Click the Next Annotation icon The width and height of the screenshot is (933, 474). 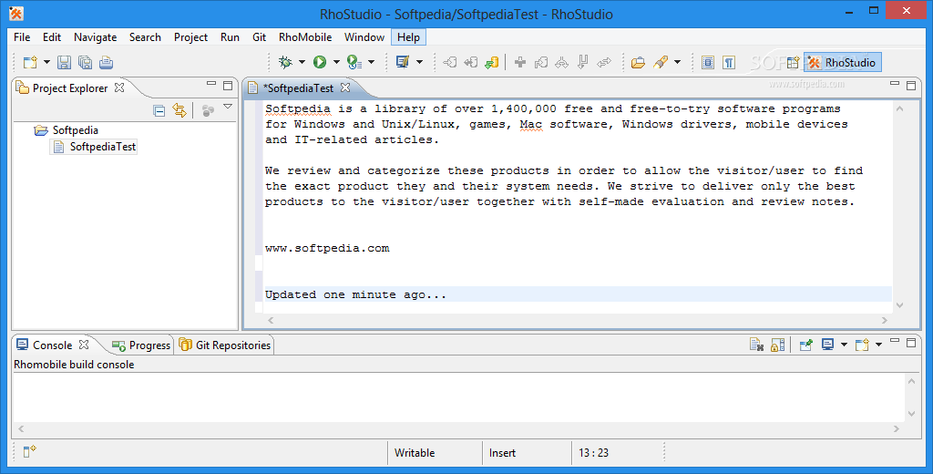tap(450, 62)
